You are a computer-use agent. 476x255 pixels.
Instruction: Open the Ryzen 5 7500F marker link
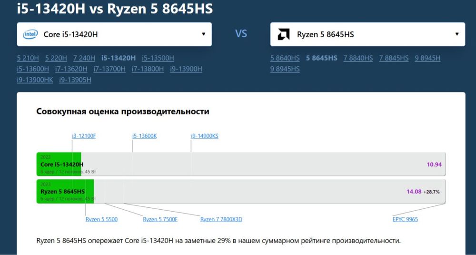coord(160,219)
